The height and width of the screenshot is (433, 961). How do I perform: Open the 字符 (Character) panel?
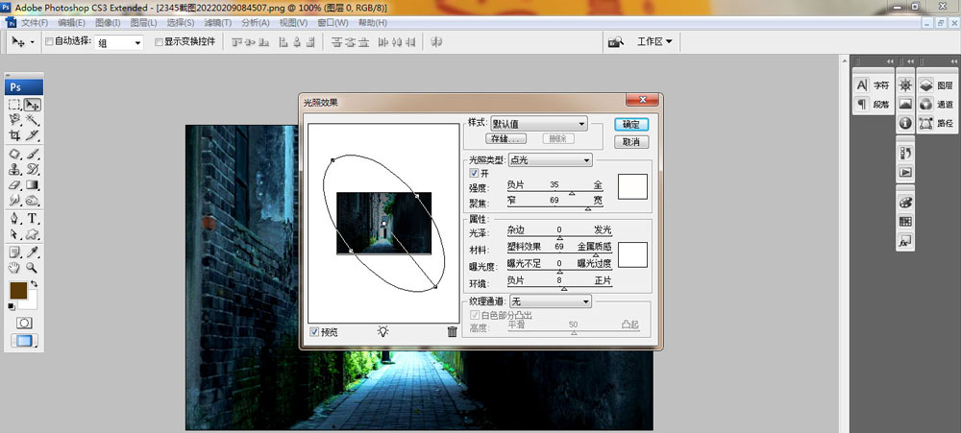(x=874, y=85)
